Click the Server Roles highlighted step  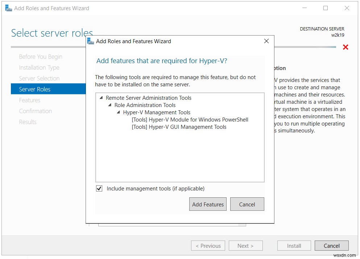pos(35,89)
